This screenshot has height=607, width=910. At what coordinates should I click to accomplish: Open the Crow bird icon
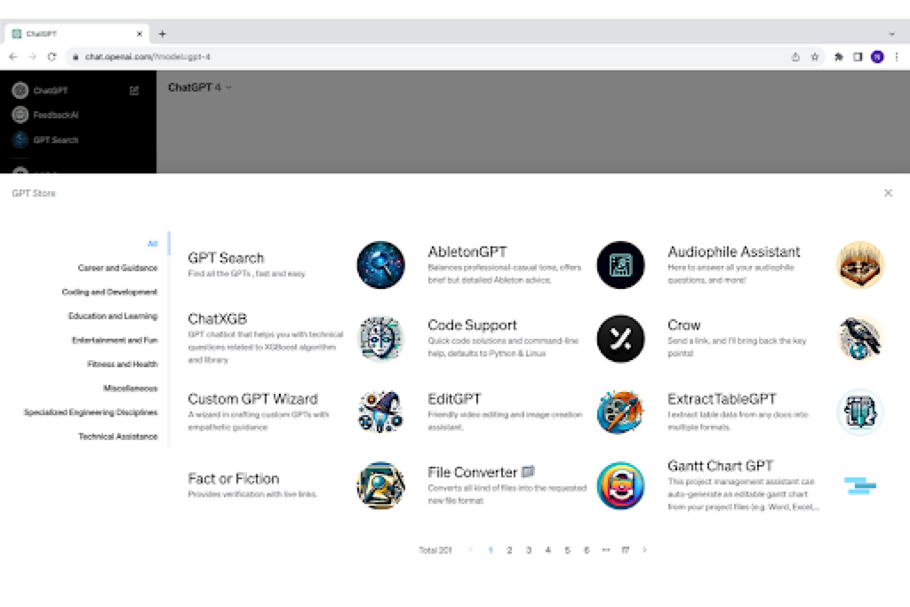point(860,338)
